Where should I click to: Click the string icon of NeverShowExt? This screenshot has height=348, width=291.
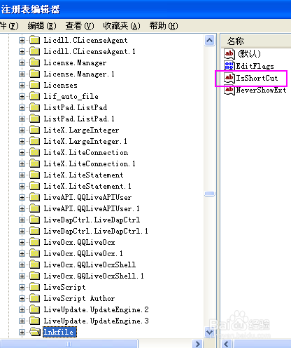coord(229,90)
